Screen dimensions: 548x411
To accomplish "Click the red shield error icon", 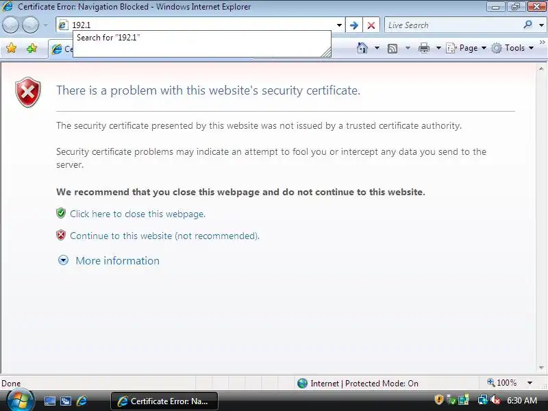I will (x=28, y=92).
